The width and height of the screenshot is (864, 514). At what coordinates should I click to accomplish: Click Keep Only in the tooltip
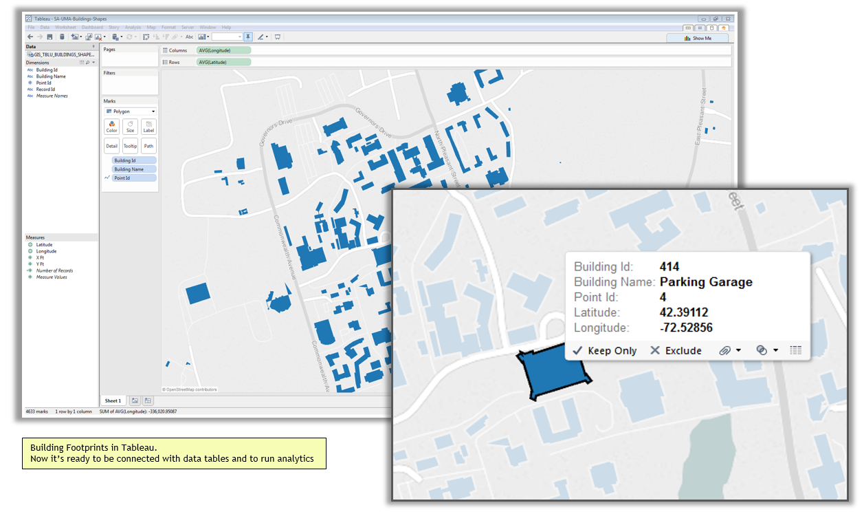[x=605, y=350]
